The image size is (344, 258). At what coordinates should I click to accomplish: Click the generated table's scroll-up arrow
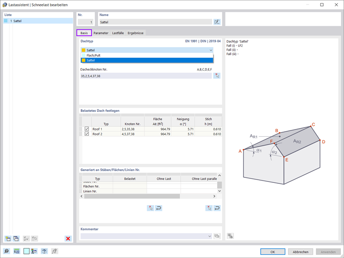pos(220,176)
